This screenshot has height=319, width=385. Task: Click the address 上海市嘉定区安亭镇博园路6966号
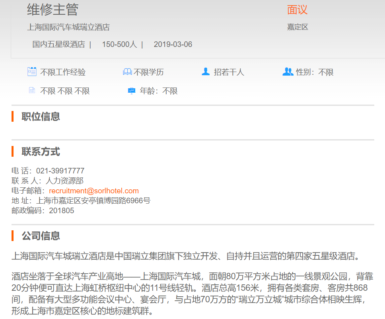(93, 200)
